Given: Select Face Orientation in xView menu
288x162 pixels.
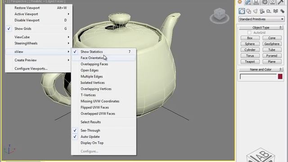Looking at the screenshot, I should (103, 58).
